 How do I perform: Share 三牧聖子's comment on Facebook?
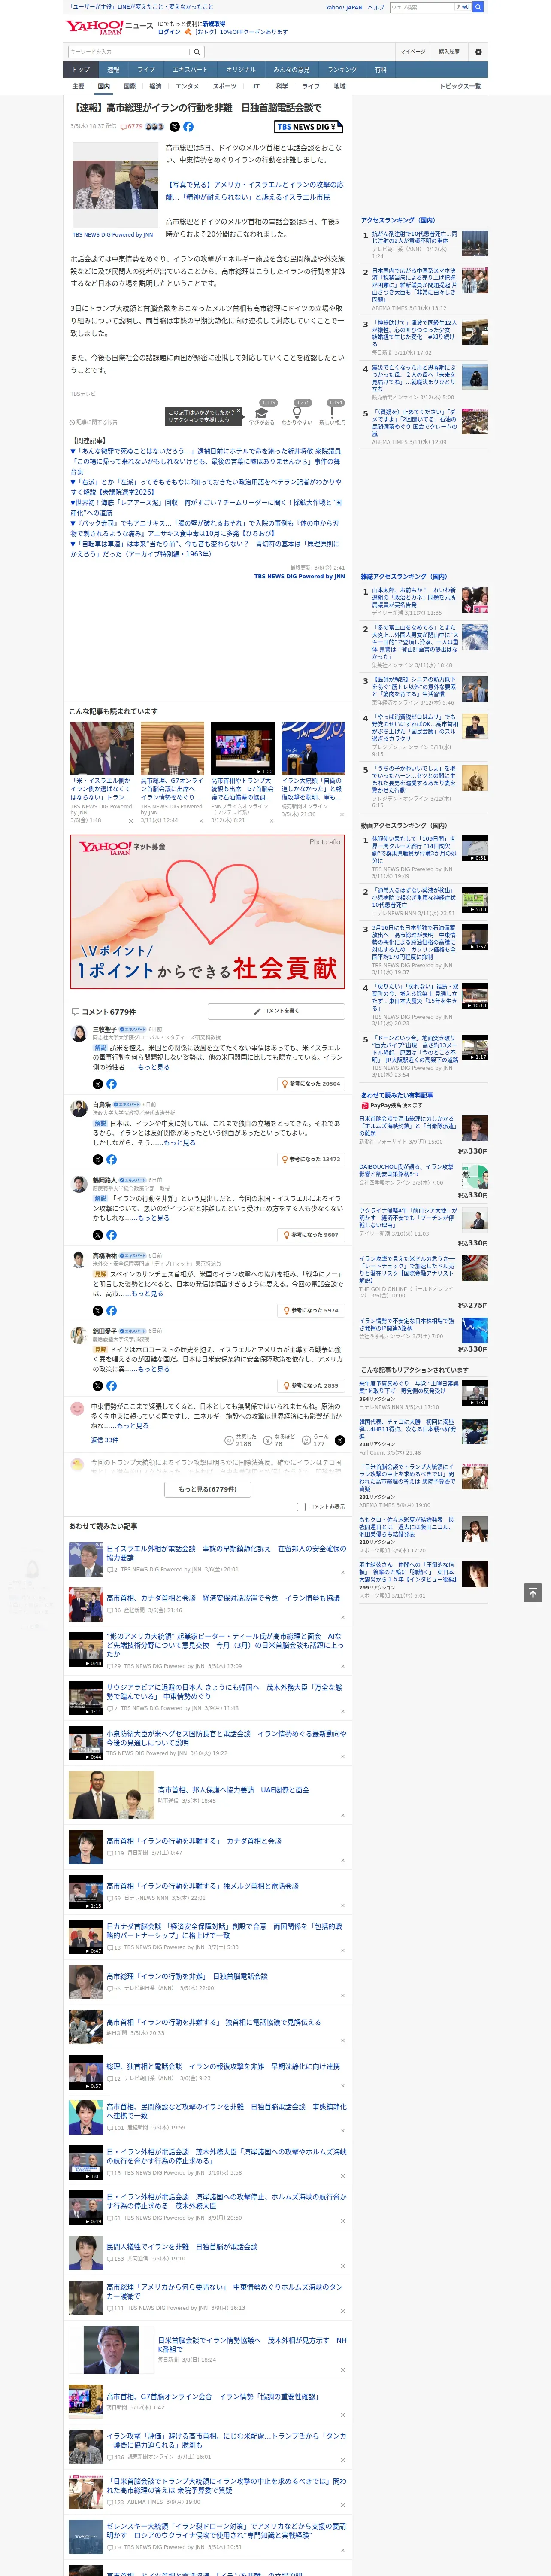pyautogui.click(x=111, y=1084)
